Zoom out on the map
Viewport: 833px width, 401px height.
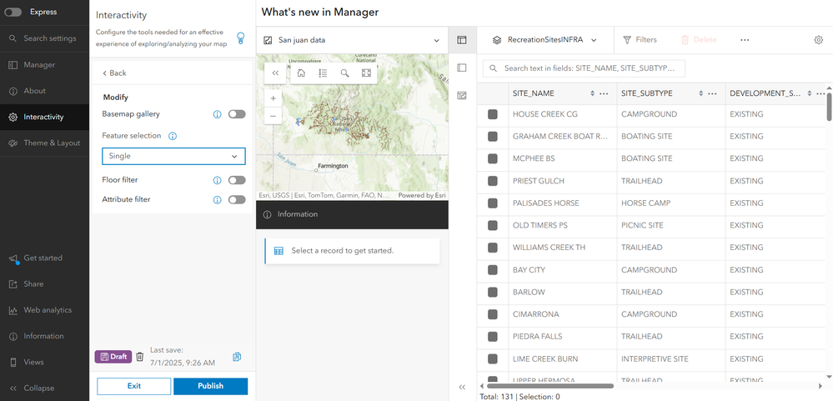coord(273,115)
